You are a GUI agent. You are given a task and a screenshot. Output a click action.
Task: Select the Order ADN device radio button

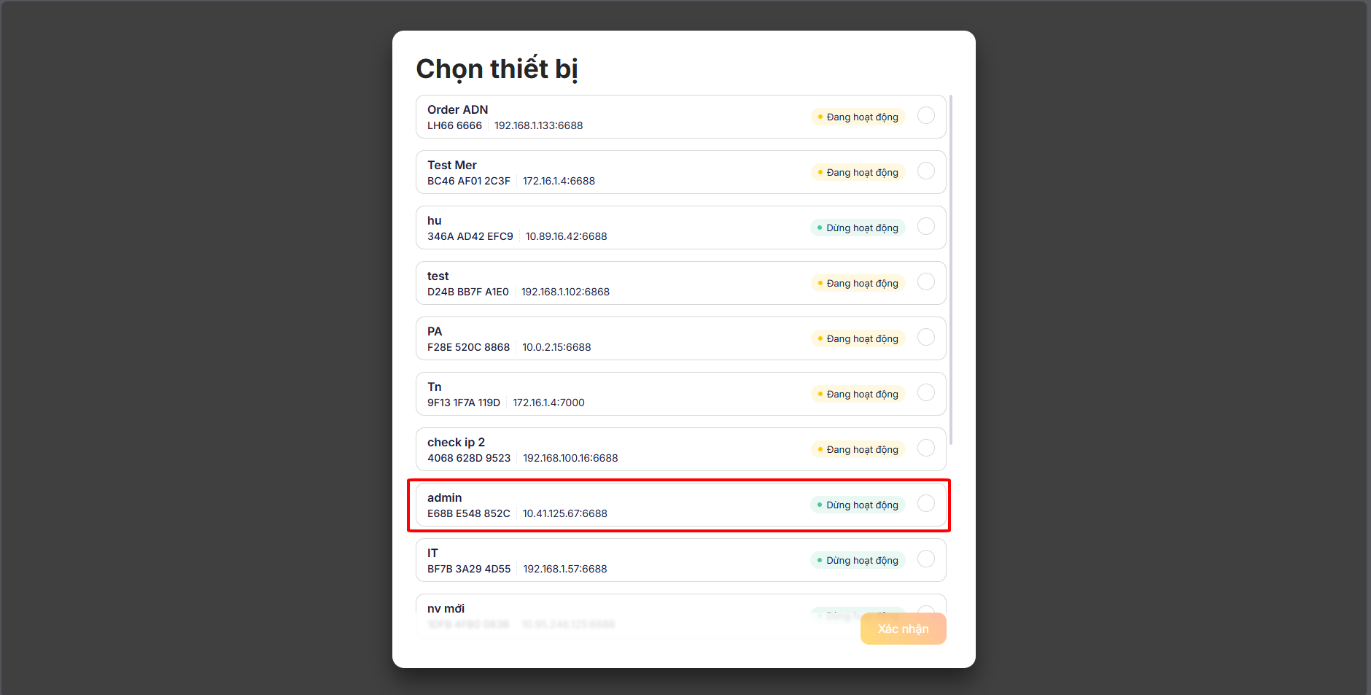[x=925, y=116]
